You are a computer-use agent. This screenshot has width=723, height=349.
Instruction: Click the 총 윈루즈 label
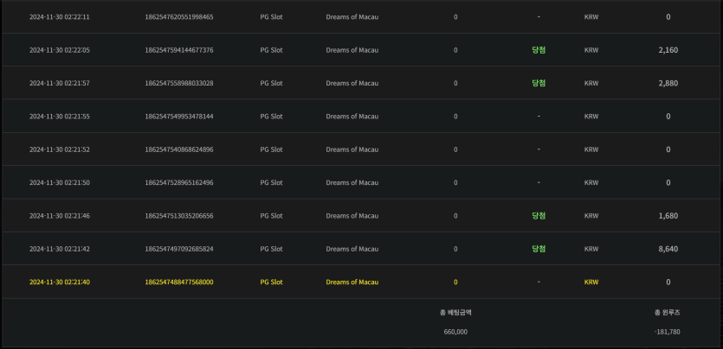[x=668, y=311]
